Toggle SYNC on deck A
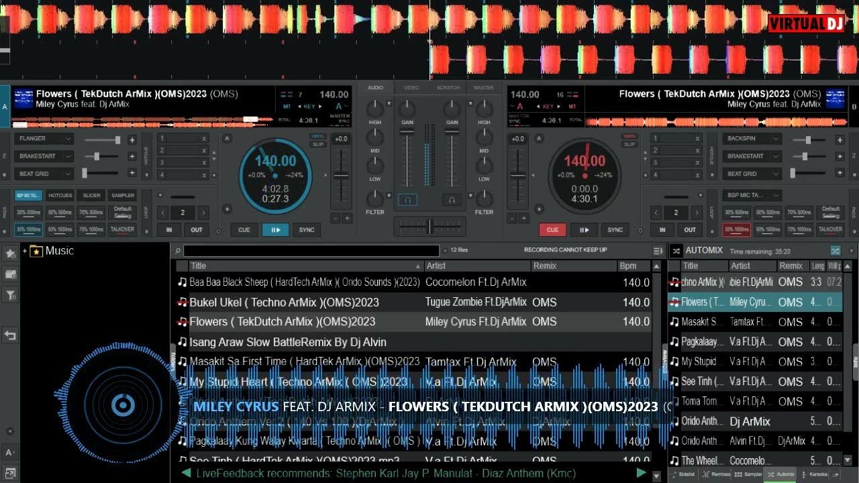 pyautogui.click(x=307, y=229)
